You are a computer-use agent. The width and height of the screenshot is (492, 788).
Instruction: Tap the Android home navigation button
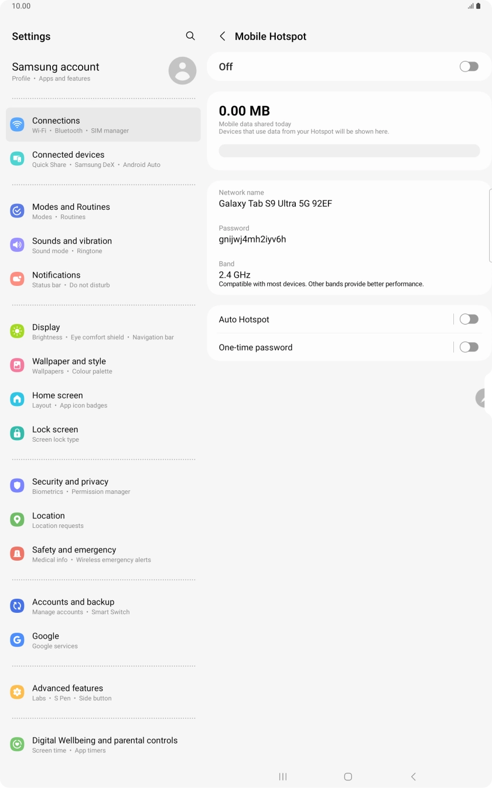[x=348, y=776]
